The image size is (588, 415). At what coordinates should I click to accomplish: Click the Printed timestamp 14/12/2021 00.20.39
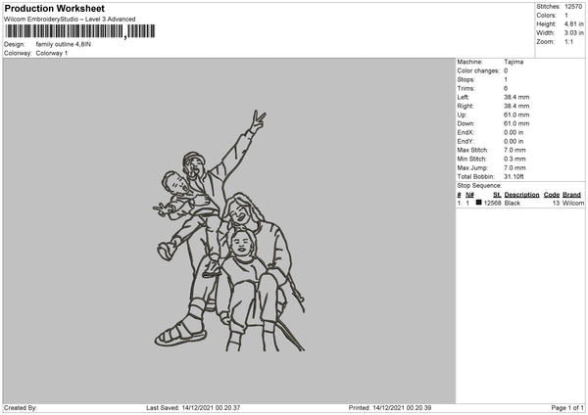(402, 408)
